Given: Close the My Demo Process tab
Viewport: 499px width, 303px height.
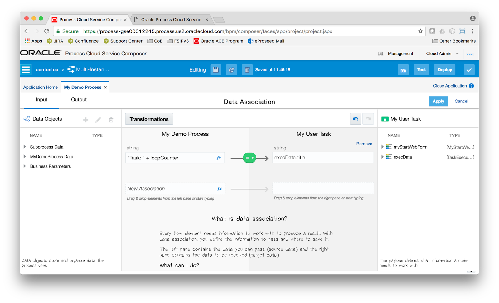Looking at the screenshot, I should pos(105,88).
